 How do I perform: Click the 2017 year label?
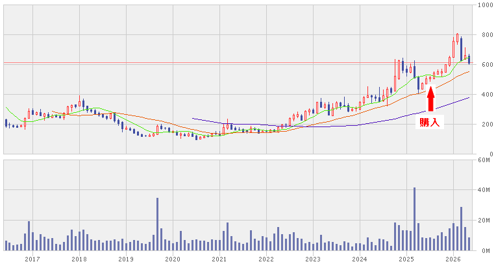click(x=32, y=259)
